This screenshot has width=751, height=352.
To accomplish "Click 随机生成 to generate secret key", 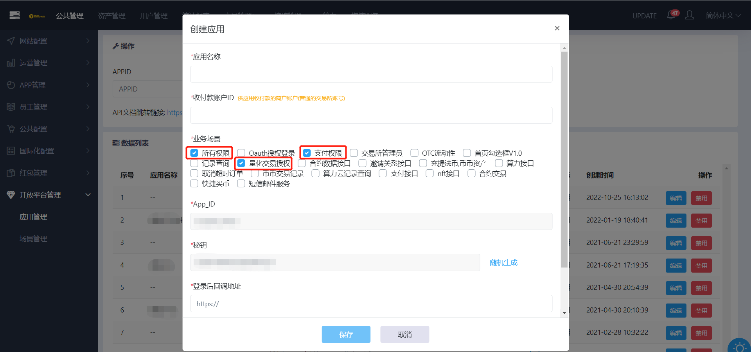I will click(x=504, y=262).
